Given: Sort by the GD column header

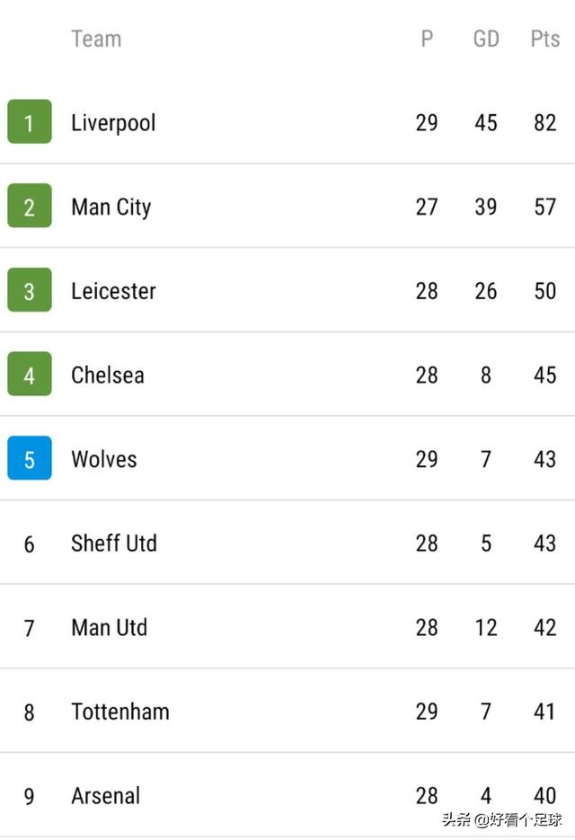Looking at the screenshot, I should point(486,39).
